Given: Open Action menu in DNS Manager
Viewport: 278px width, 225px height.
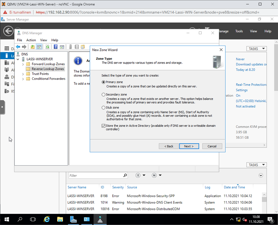Looking at the screenshot, I should click(31, 40).
